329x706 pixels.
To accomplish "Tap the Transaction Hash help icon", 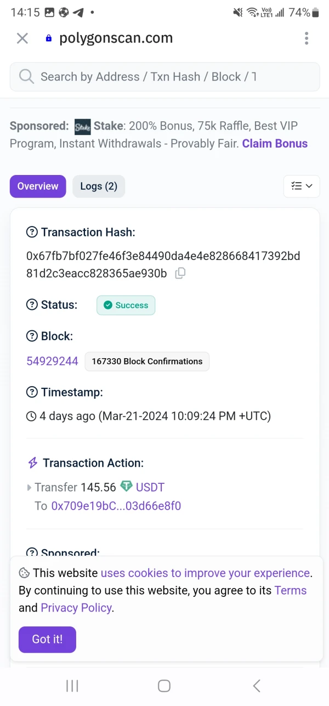I will click(x=32, y=233).
